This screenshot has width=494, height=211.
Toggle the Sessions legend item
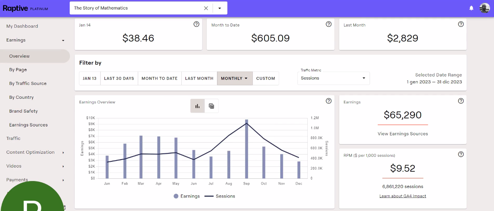[x=219, y=196]
